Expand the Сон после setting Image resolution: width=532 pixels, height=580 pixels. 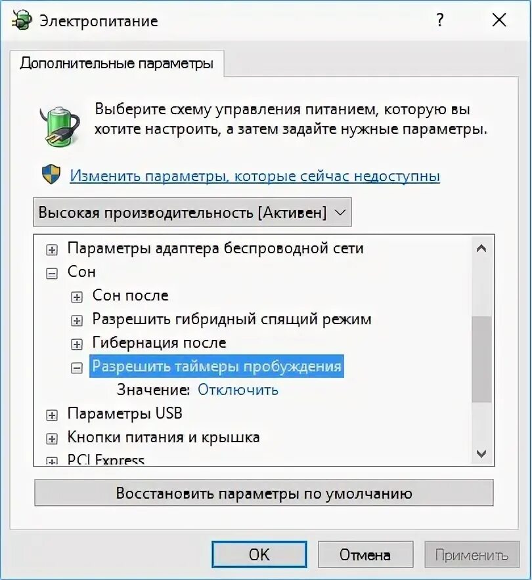(77, 297)
